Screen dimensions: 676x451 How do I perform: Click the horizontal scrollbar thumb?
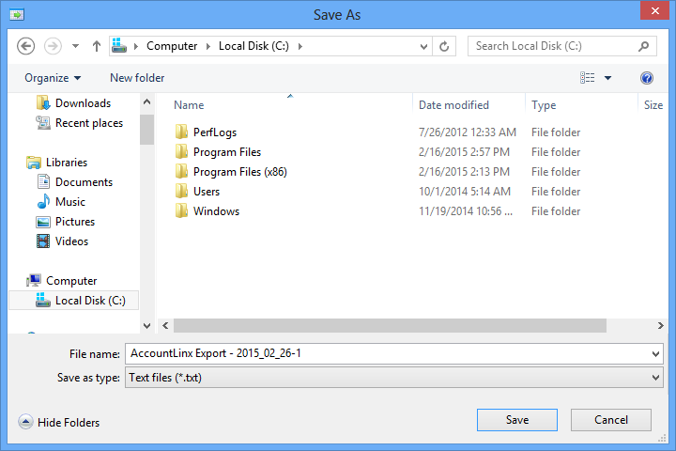[390, 326]
